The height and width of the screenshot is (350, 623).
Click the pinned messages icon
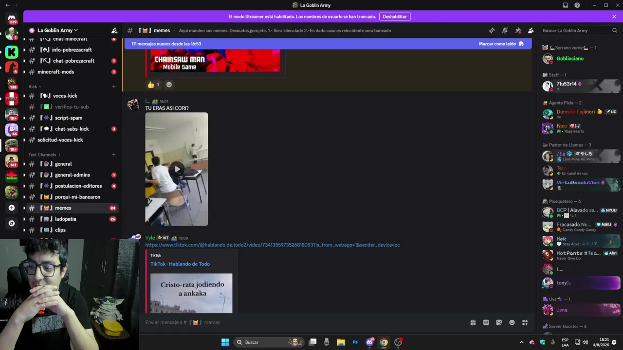pyautogui.click(x=518, y=30)
